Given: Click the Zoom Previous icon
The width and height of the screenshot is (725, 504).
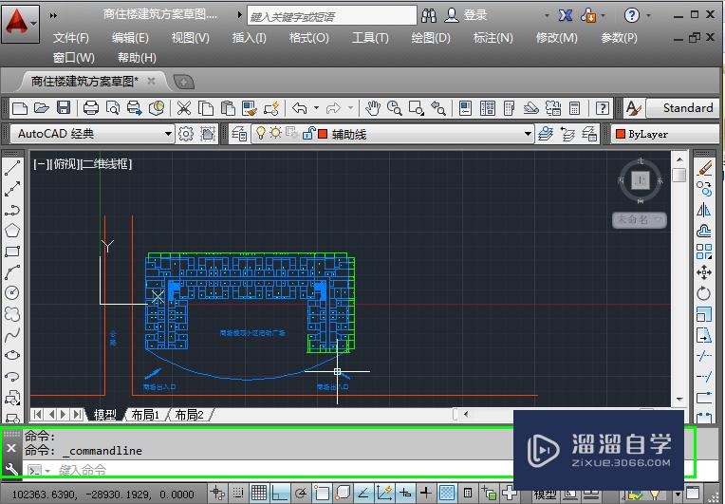Looking at the screenshot, I should (x=437, y=108).
